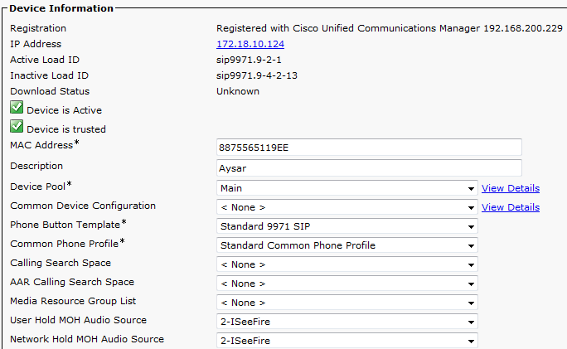This screenshot has width=567, height=349.
Task: Expand the Common Device Configuration dropdown
Action: (x=346, y=207)
